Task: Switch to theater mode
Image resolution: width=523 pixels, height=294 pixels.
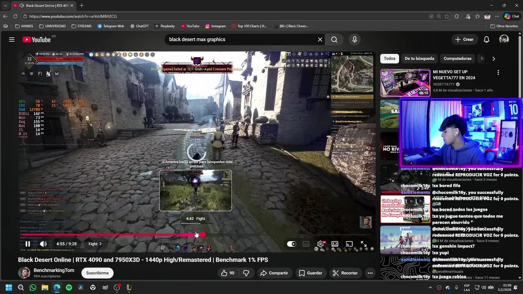Action: pos(335,244)
